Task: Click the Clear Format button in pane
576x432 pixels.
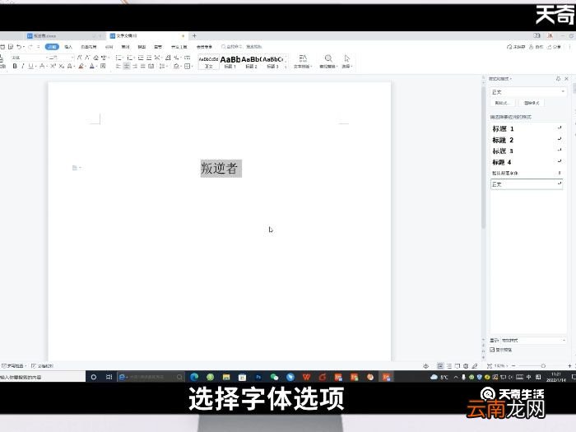Action: click(532, 103)
